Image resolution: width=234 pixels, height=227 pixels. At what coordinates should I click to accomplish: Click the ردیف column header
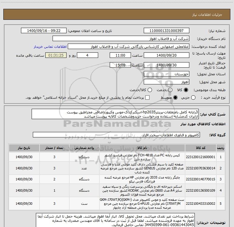(x=221, y=148)
